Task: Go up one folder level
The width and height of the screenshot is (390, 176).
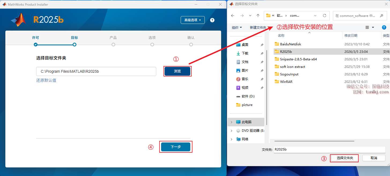Action: tap(258, 16)
